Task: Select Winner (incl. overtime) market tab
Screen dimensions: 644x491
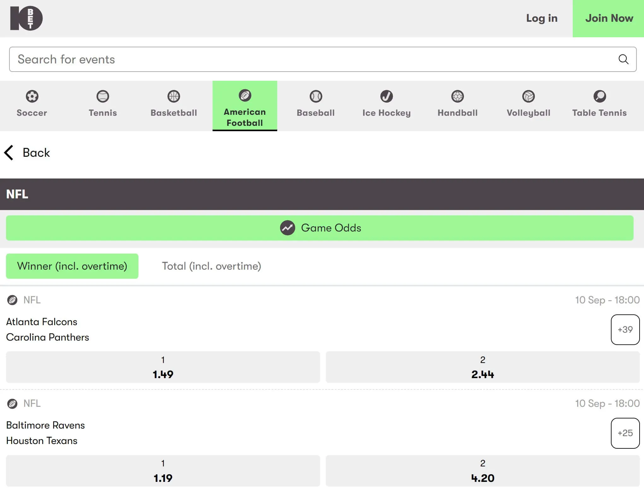Action: [x=72, y=266]
